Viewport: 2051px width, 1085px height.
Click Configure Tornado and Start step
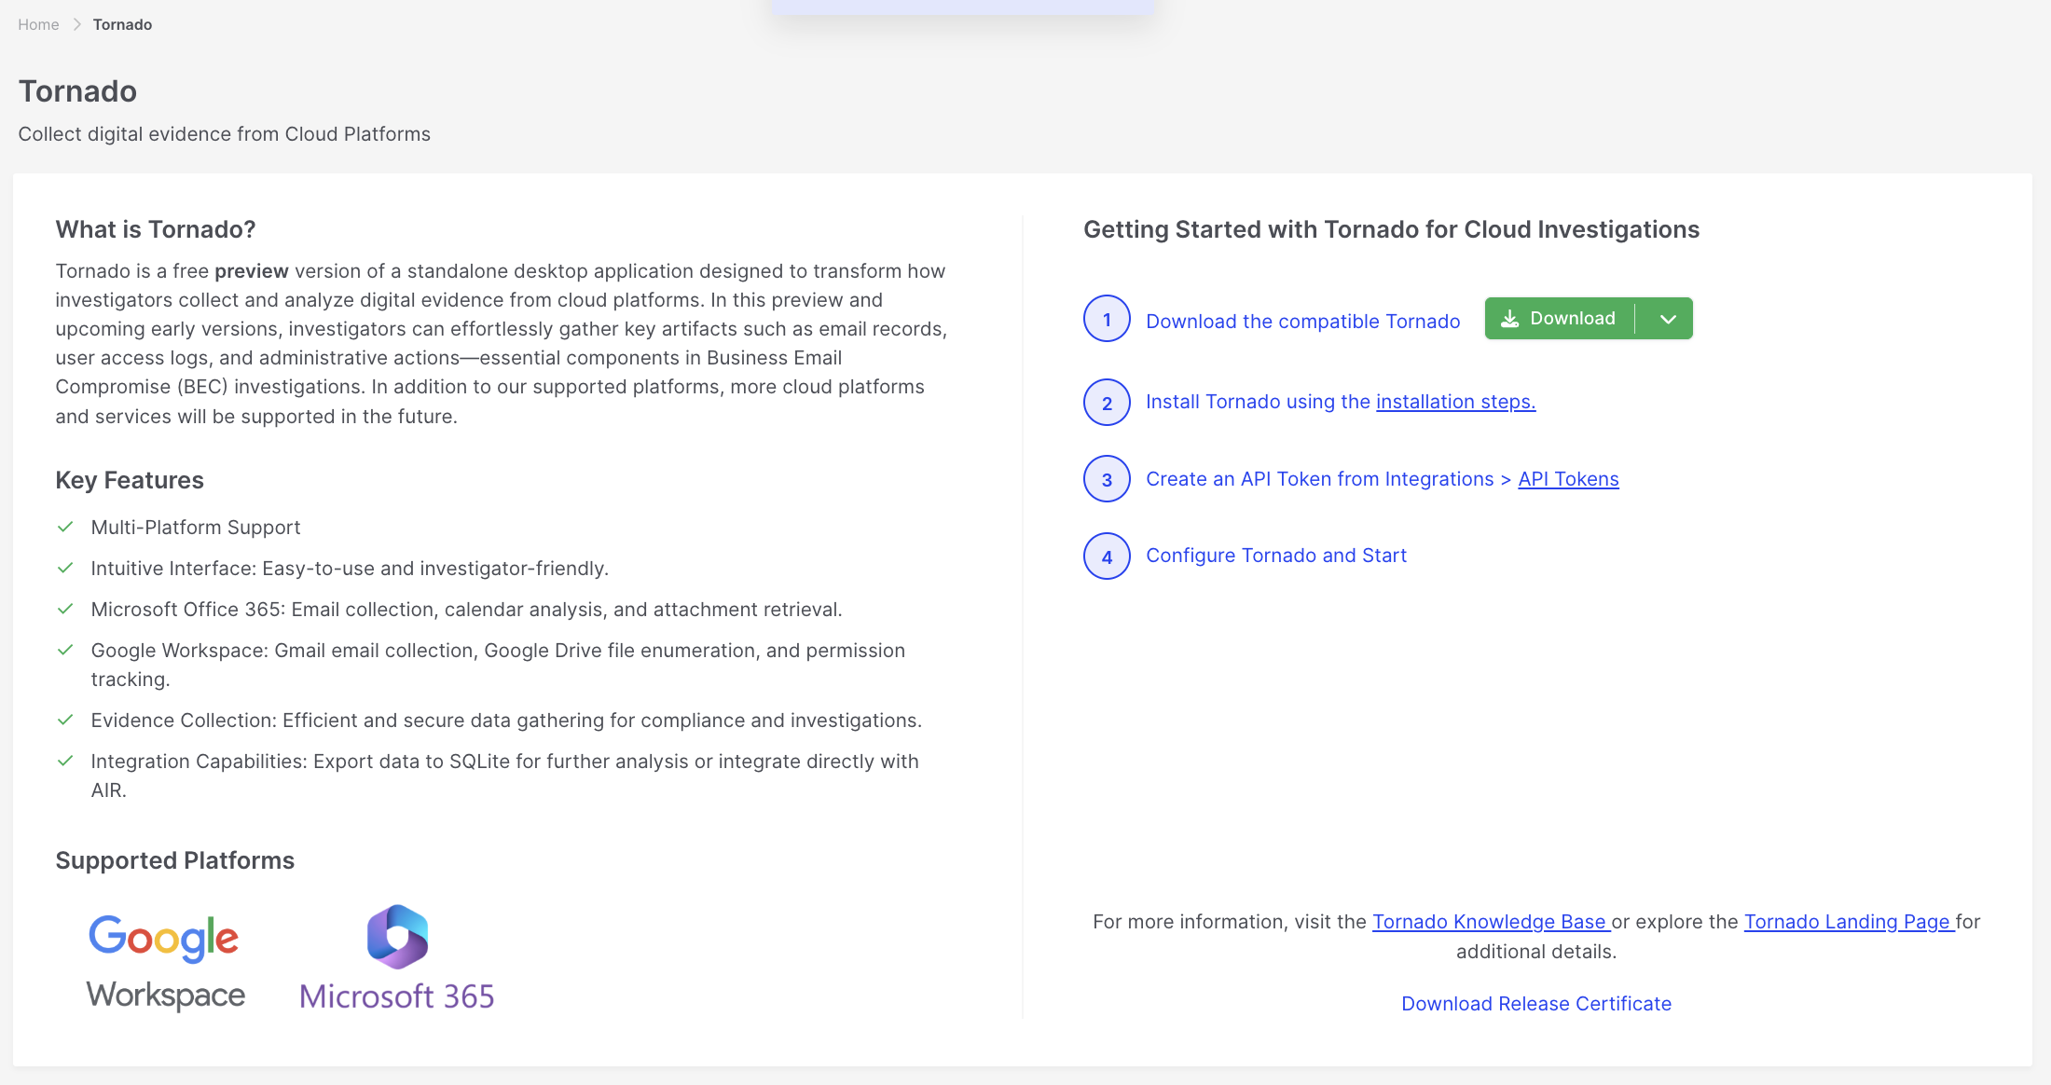[1275, 556]
